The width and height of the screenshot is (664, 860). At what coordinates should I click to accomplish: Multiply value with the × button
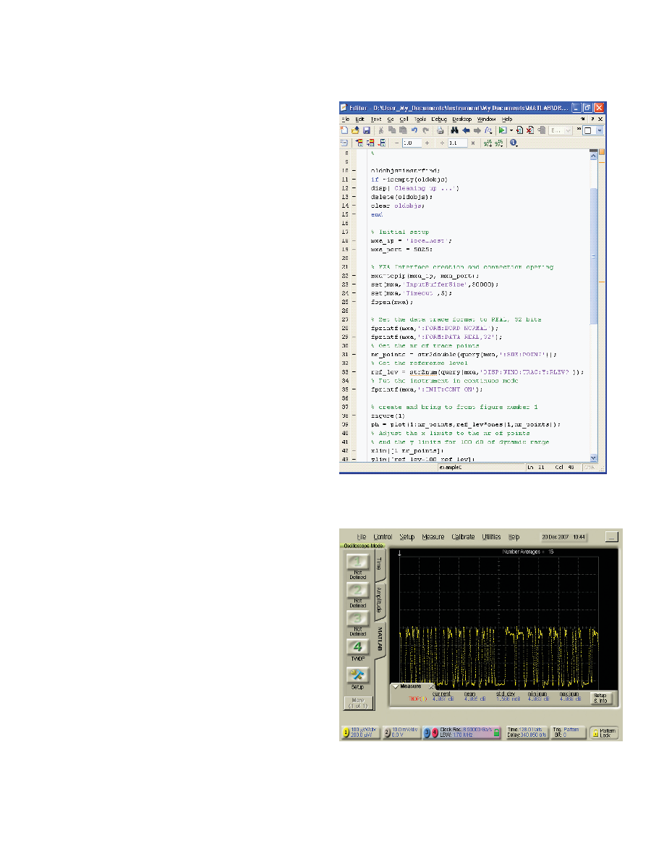473,143
